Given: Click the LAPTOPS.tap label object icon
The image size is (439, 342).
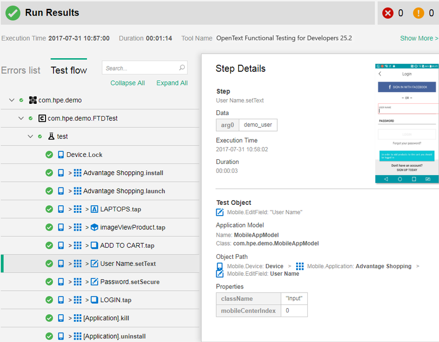Looking at the screenshot, I should 94,210.
